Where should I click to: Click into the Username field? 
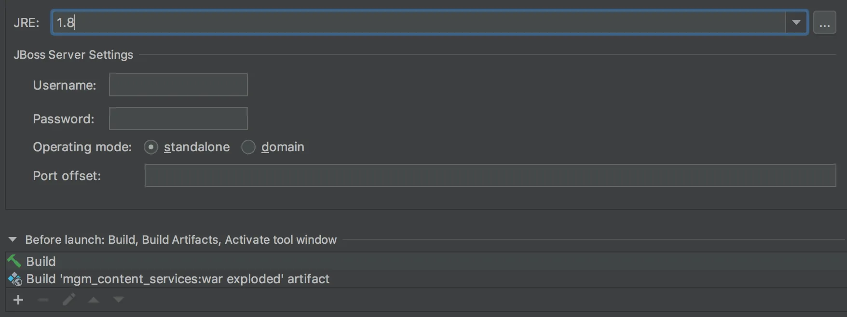178,85
